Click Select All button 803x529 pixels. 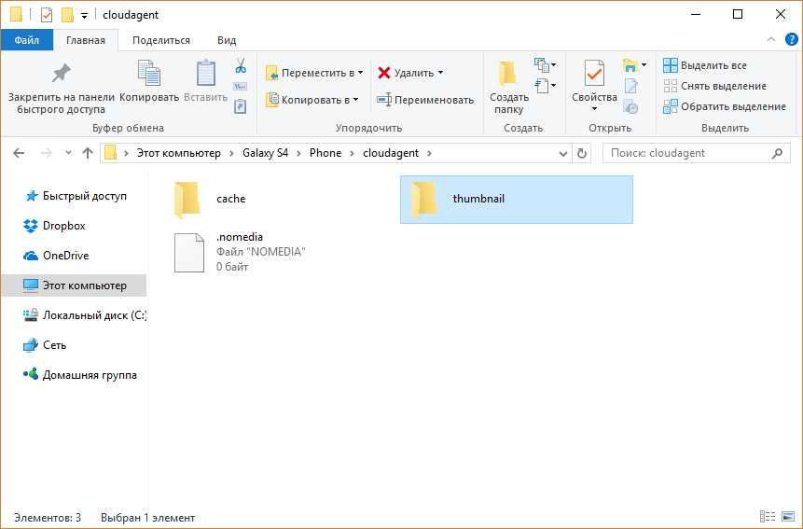pos(705,66)
